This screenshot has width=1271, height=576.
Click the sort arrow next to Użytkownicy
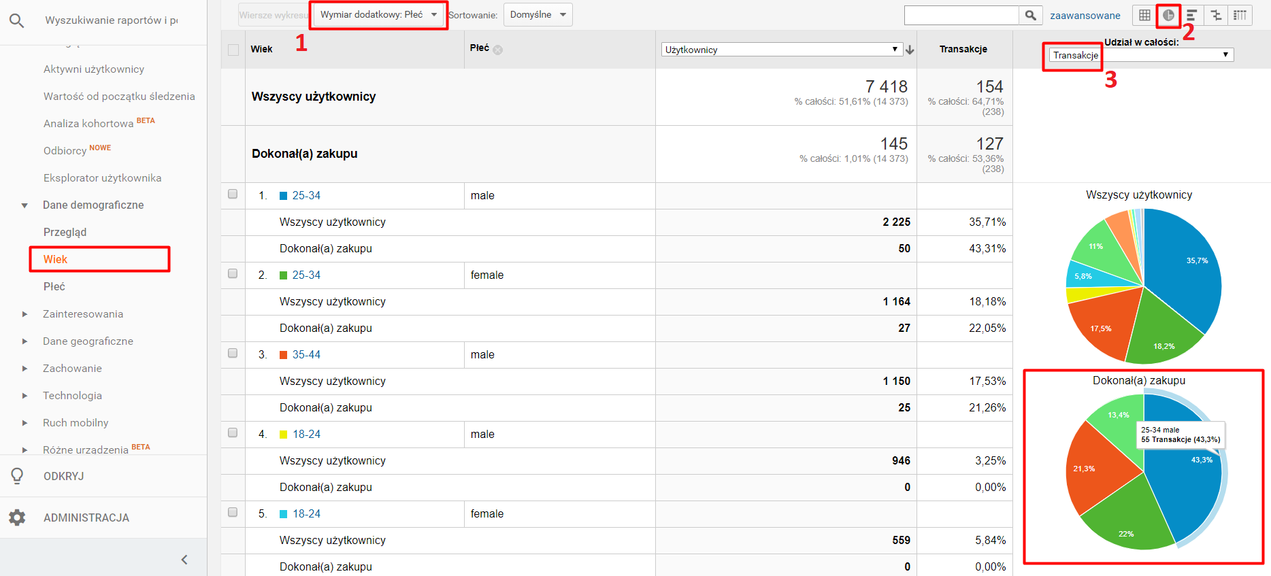pyautogui.click(x=910, y=50)
